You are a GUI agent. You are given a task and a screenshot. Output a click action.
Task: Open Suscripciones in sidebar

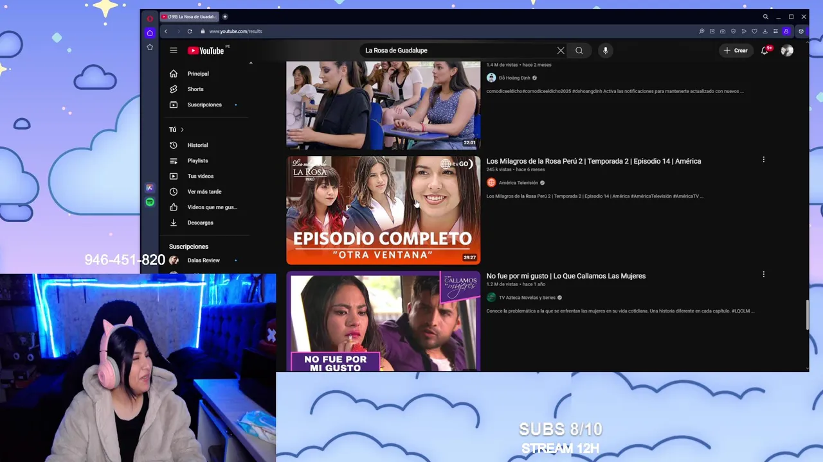pos(206,105)
